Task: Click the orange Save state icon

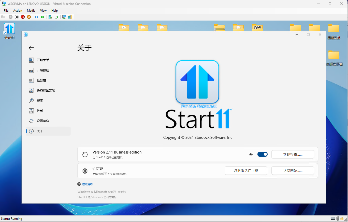Action: tap(29, 17)
